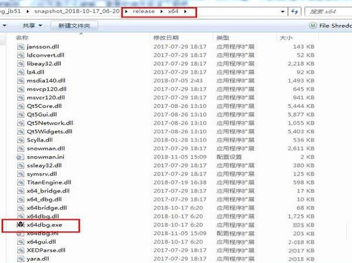This screenshot has height=263, width=352.
Task: Click the 5,877 KB size of Qt5Gui.dll
Action: pyautogui.click(x=301, y=114)
